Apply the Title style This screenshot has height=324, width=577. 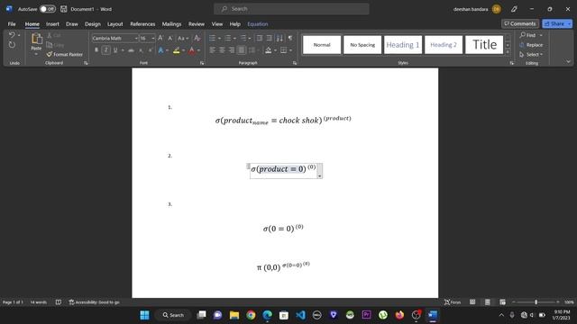click(x=484, y=45)
